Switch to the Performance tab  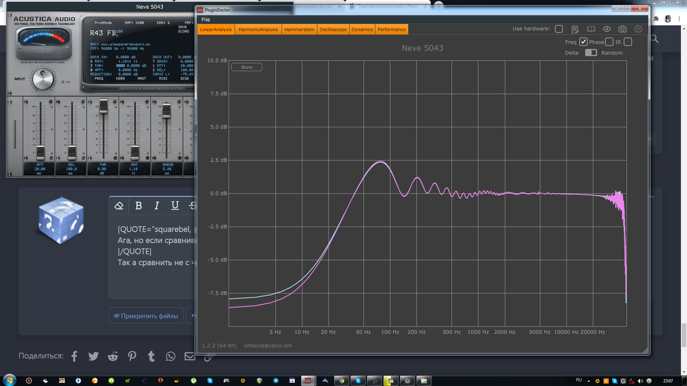(x=392, y=30)
